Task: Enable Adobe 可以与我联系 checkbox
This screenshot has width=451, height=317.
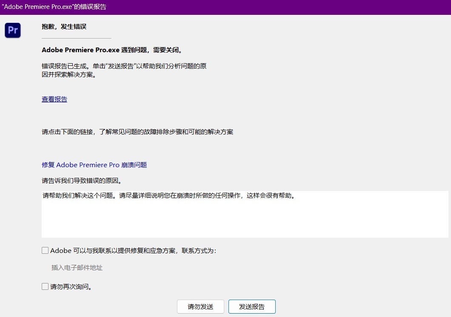Action: 45,250
